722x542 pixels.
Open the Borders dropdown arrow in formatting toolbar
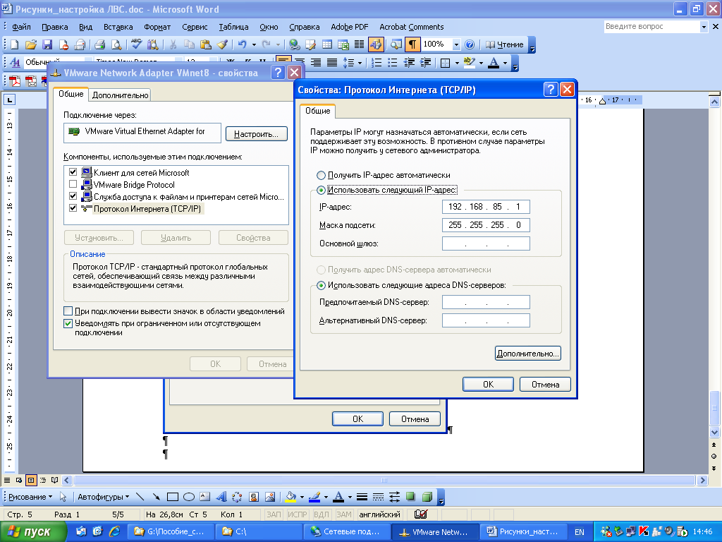[457, 63]
